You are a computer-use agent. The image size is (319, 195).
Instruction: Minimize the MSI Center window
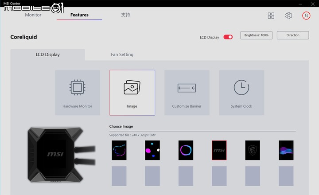point(300,4)
